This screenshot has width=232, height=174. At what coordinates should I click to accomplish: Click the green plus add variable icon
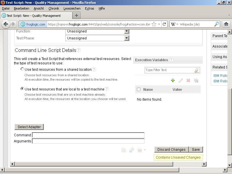[x=173, y=81]
